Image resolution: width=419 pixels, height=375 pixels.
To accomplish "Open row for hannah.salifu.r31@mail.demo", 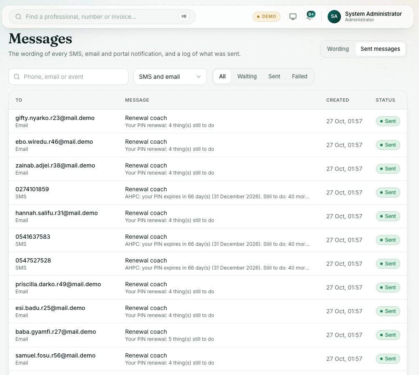I will click(208, 216).
